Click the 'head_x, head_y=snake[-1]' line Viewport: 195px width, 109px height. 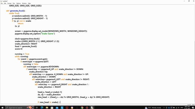50,92
